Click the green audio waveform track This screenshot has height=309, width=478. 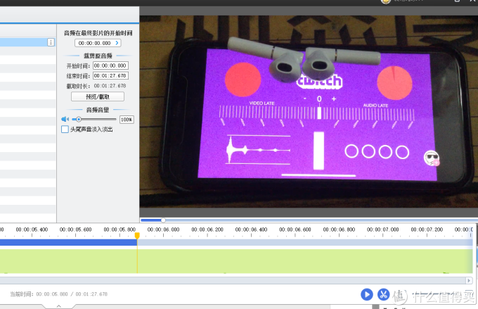[x=236, y=261]
